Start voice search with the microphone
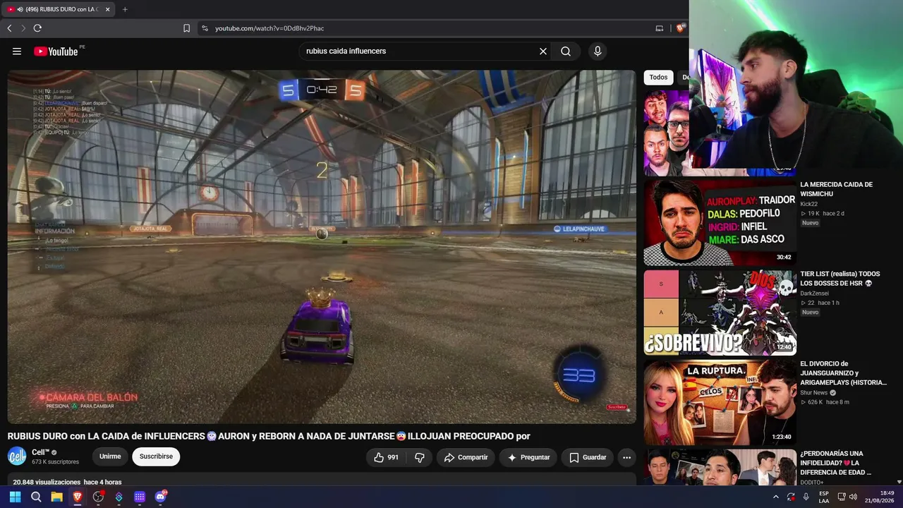The width and height of the screenshot is (903, 508). [598, 52]
